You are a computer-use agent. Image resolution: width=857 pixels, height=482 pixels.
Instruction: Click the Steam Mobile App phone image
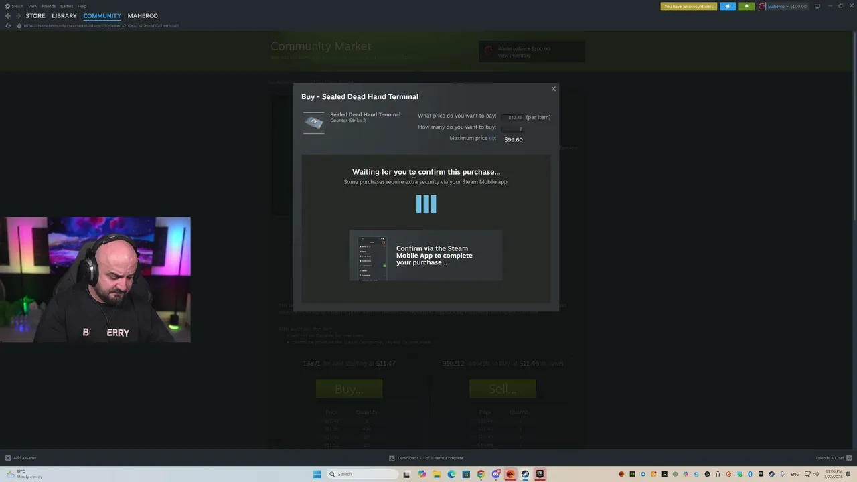pos(372,258)
